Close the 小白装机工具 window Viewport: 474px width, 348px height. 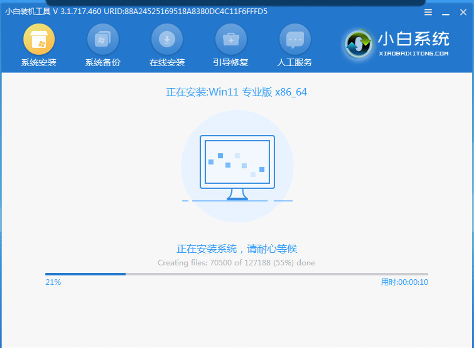pos(463,12)
